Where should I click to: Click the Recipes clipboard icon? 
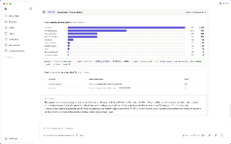[6, 22]
